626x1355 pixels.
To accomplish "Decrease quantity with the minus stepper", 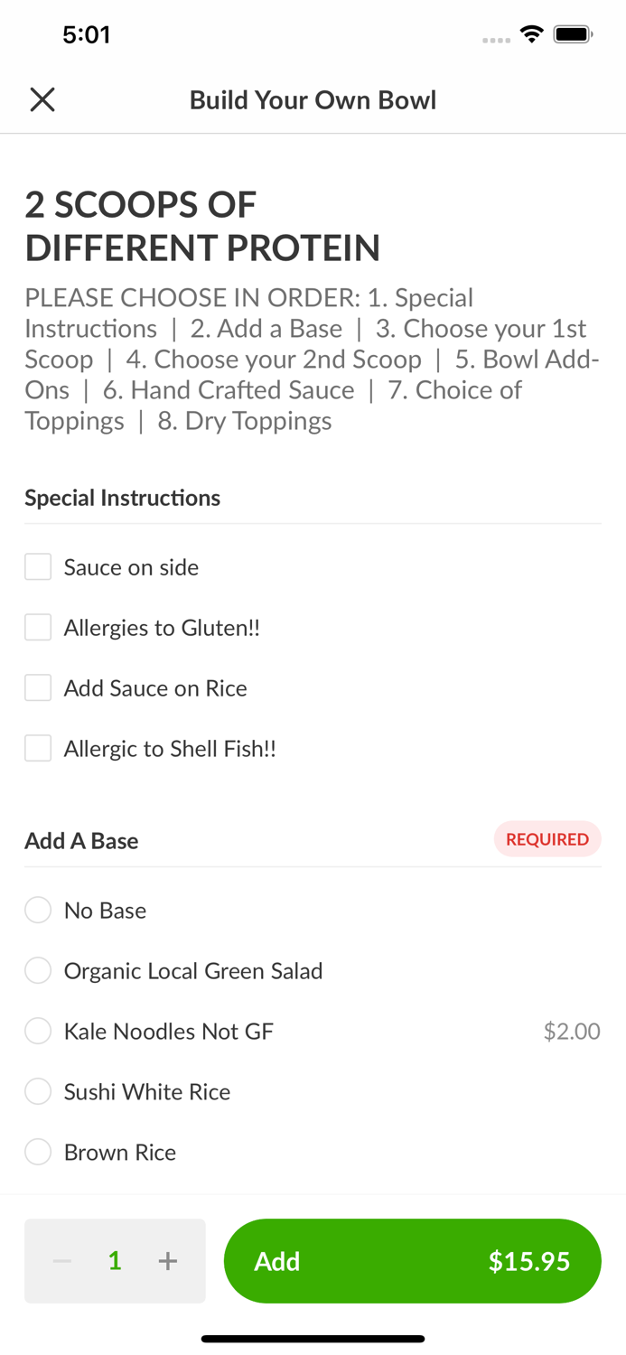I will pos(61,1260).
